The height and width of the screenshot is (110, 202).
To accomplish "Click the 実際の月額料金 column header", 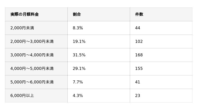I will tap(24, 14).
